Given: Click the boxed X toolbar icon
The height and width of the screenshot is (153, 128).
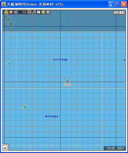Looking at the screenshot, I should click(x=48, y=12).
